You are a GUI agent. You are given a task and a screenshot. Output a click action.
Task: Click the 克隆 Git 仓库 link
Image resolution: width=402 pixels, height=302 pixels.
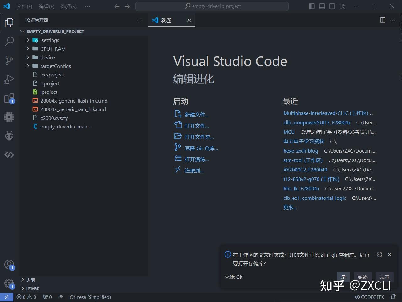click(x=201, y=148)
